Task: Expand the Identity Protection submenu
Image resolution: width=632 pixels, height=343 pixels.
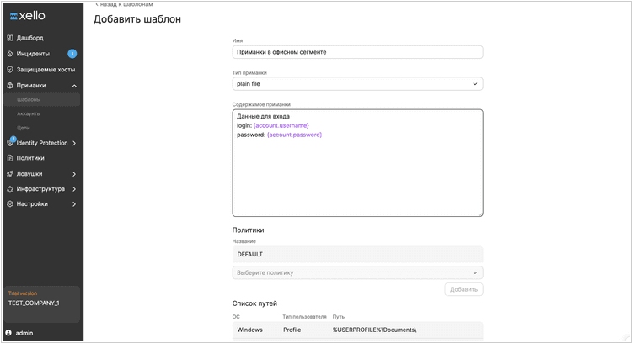Action: pyautogui.click(x=74, y=143)
